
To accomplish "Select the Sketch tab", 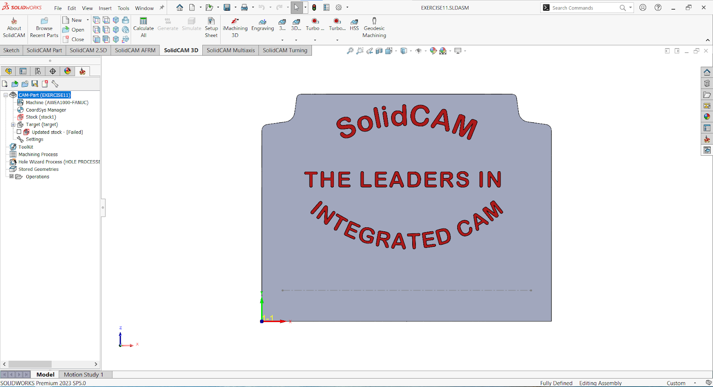I will point(12,50).
